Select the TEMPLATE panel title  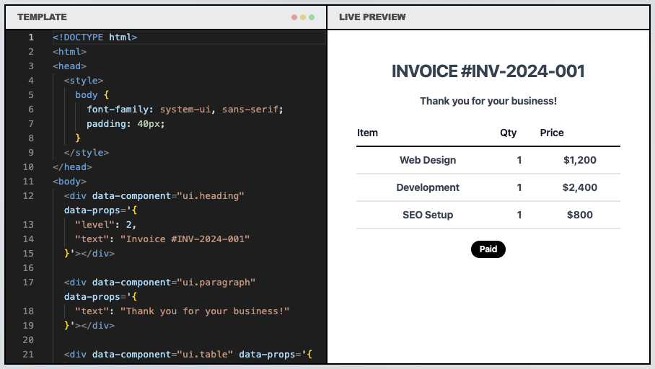pyautogui.click(x=42, y=17)
